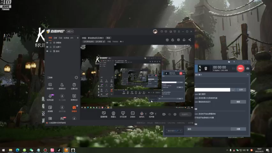This screenshot has height=153, width=272.
Task: Click the '...' browse button in Bandicam
Action: [x=233, y=90]
